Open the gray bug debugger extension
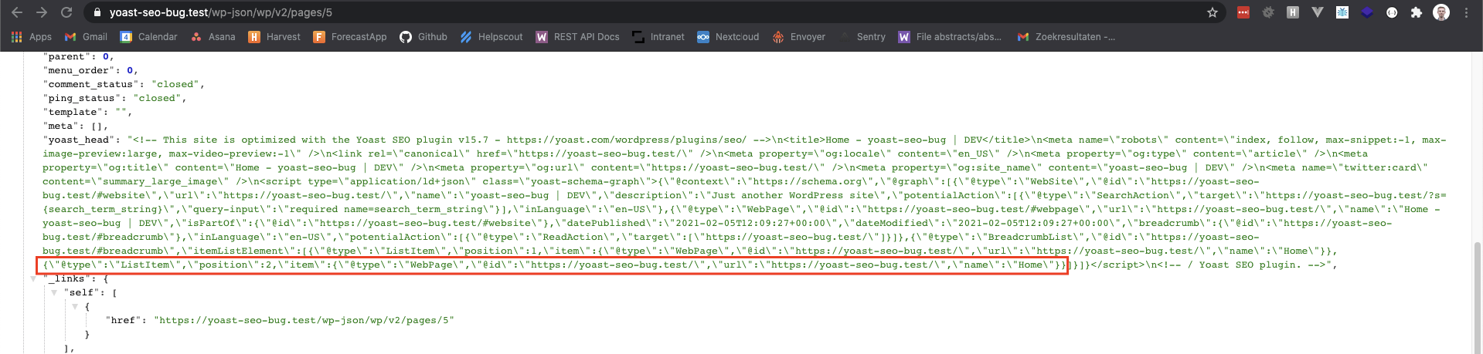 coord(1268,12)
